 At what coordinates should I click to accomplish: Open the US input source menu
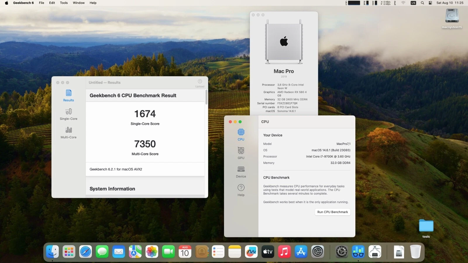(x=413, y=3)
